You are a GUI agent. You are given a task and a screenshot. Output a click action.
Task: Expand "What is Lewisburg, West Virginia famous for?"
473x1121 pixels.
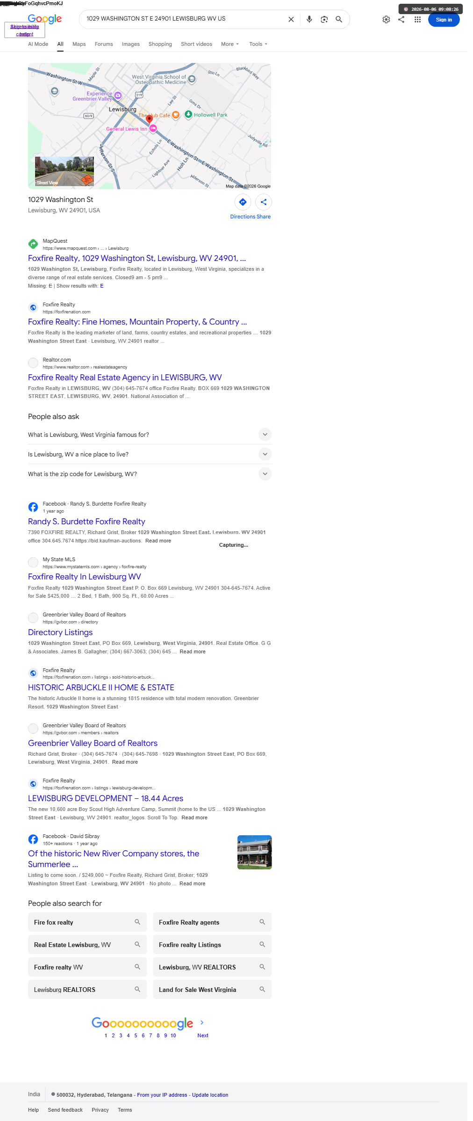[150, 434]
